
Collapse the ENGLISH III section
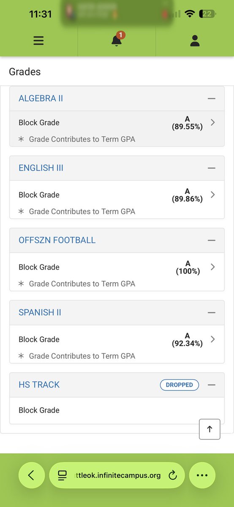click(x=212, y=168)
